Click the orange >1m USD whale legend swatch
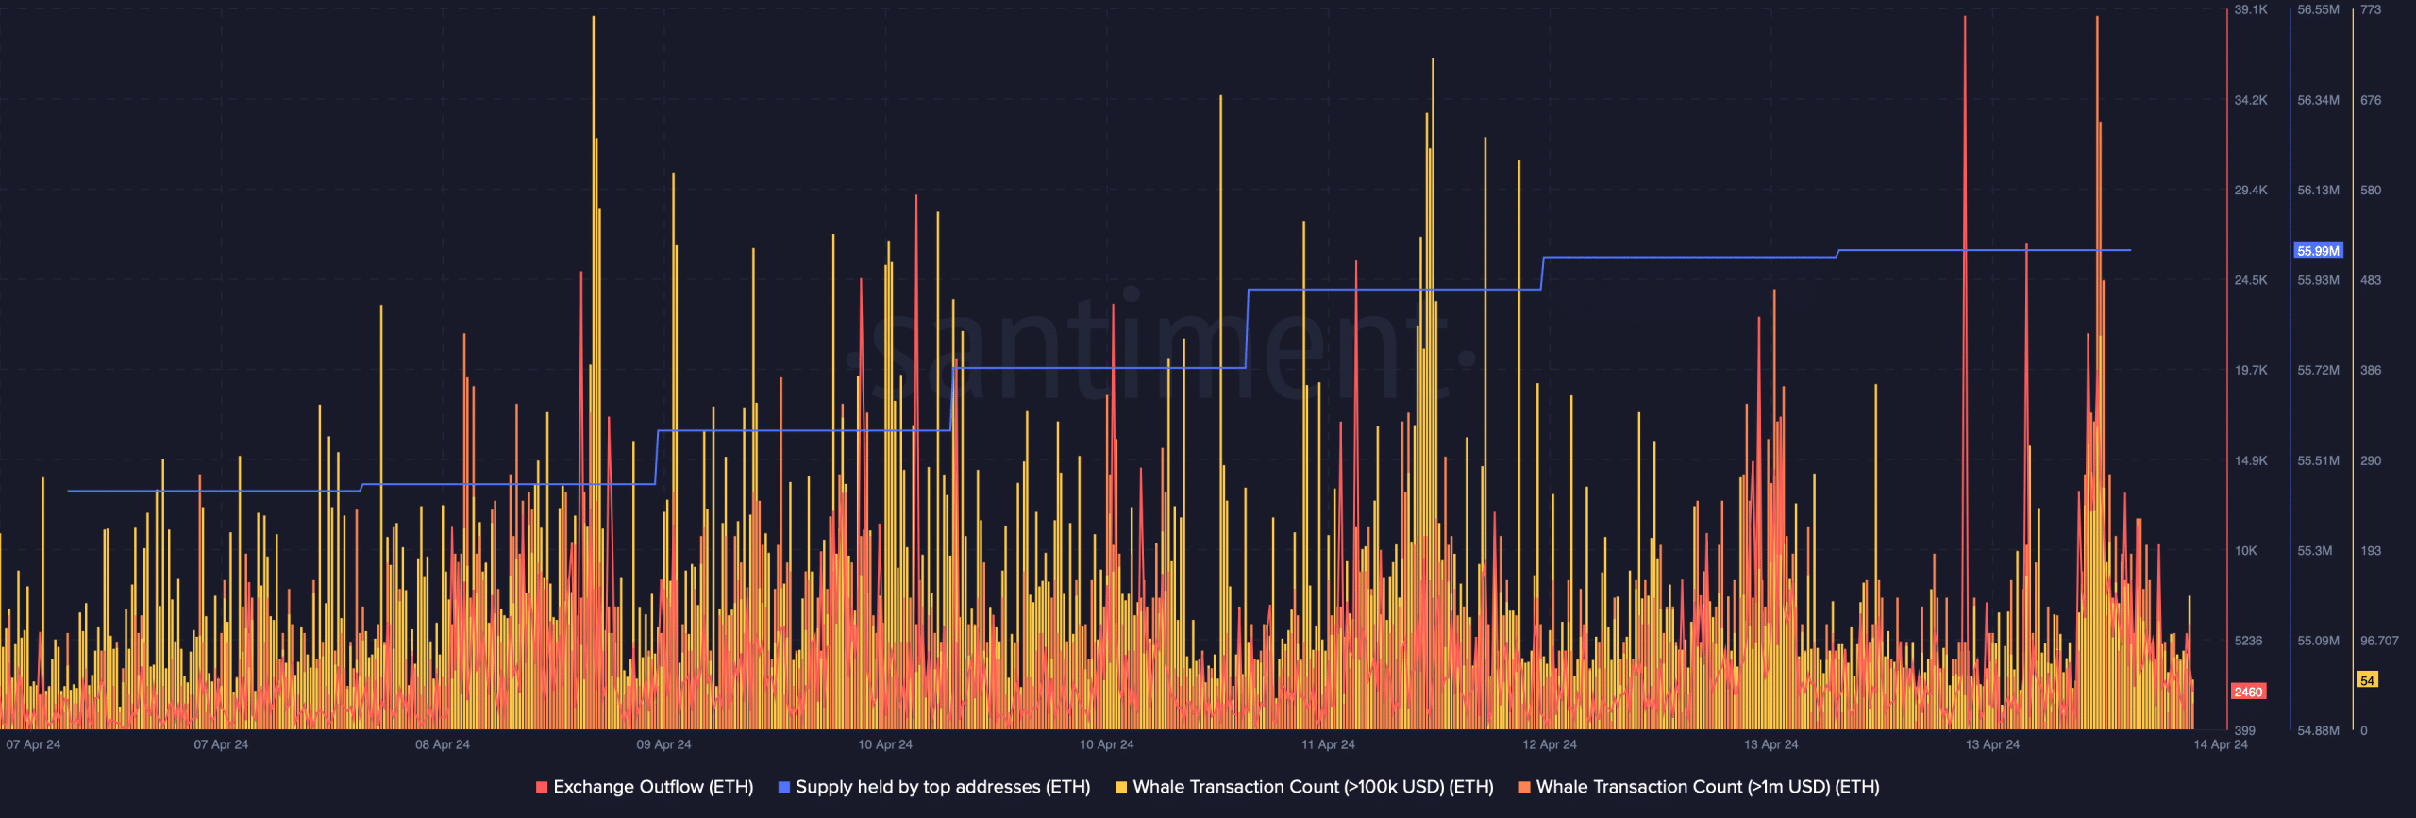The image size is (2416, 818). 1524,787
